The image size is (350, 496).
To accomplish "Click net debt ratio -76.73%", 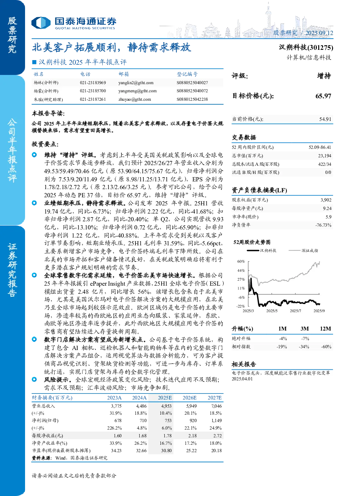I will pyautogui.click(x=323, y=225).
